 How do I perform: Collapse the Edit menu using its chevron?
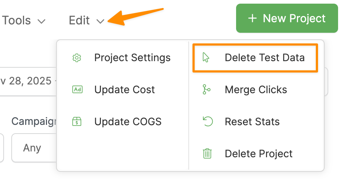click(x=101, y=21)
